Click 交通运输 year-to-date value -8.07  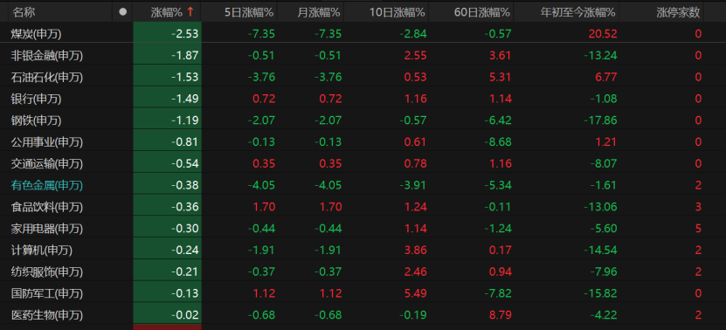[x=603, y=163]
